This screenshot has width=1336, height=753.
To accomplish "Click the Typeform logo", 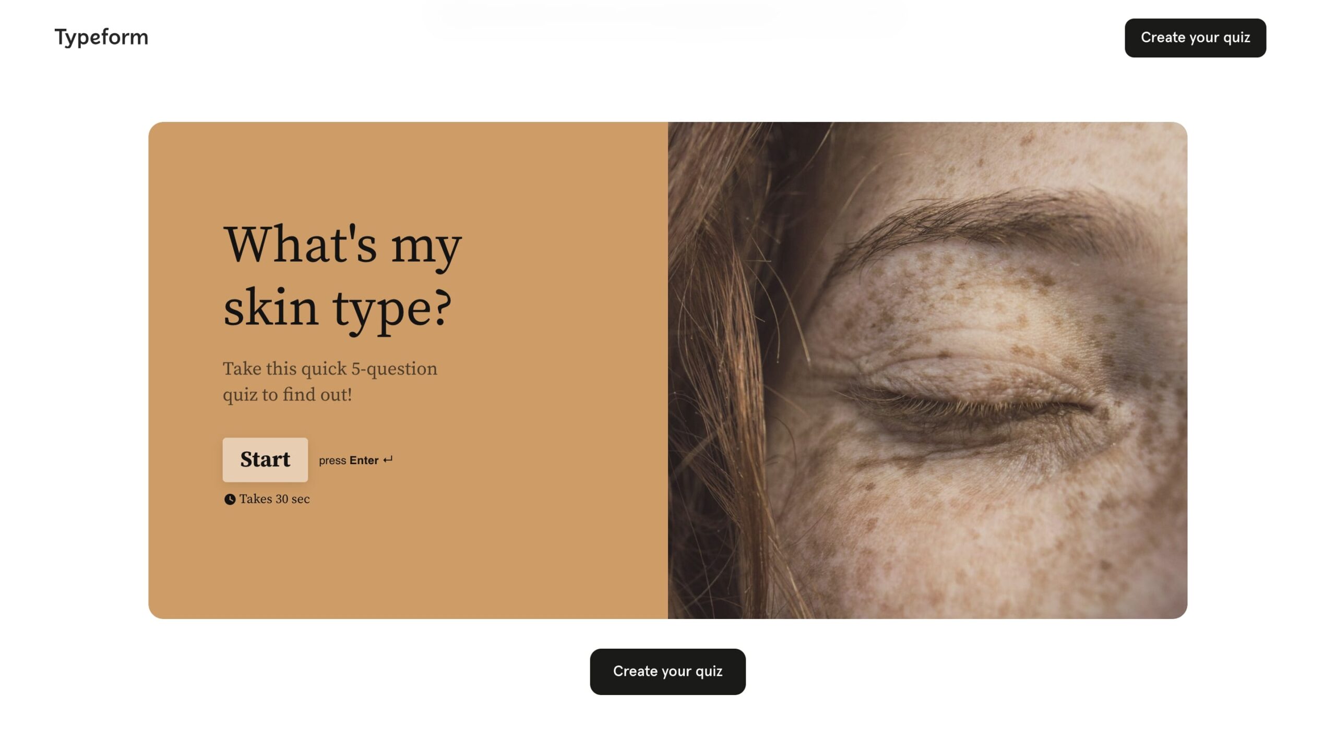I will pos(101,37).
